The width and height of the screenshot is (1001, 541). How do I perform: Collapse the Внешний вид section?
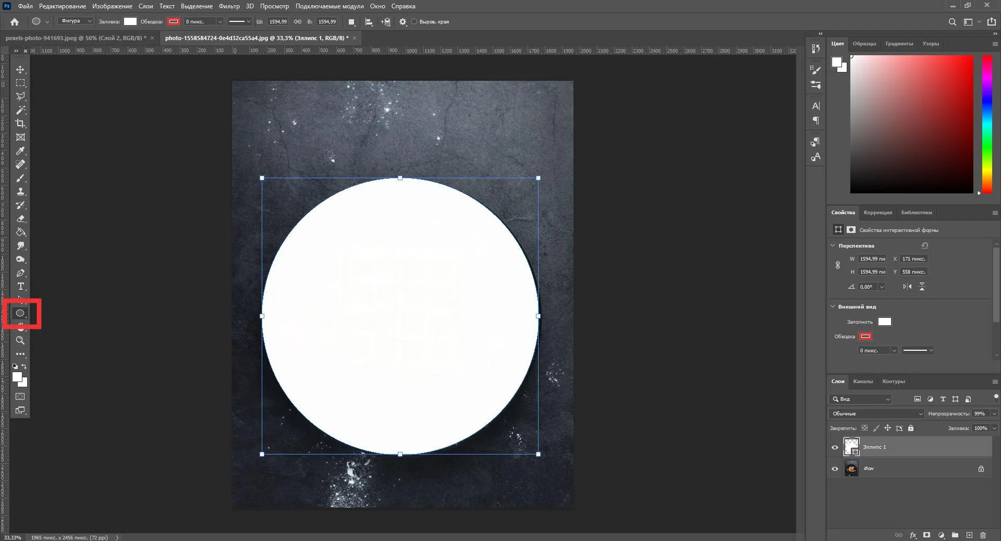click(x=833, y=306)
